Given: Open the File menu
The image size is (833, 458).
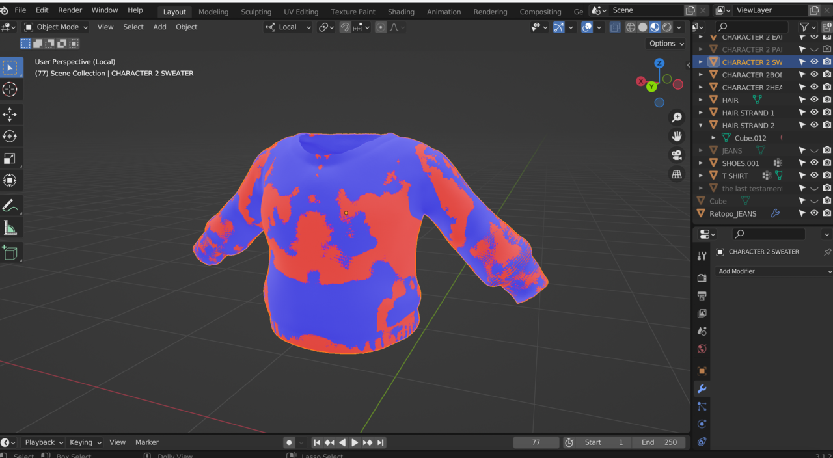Looking at the screenshot, I should tap(20, 10).
